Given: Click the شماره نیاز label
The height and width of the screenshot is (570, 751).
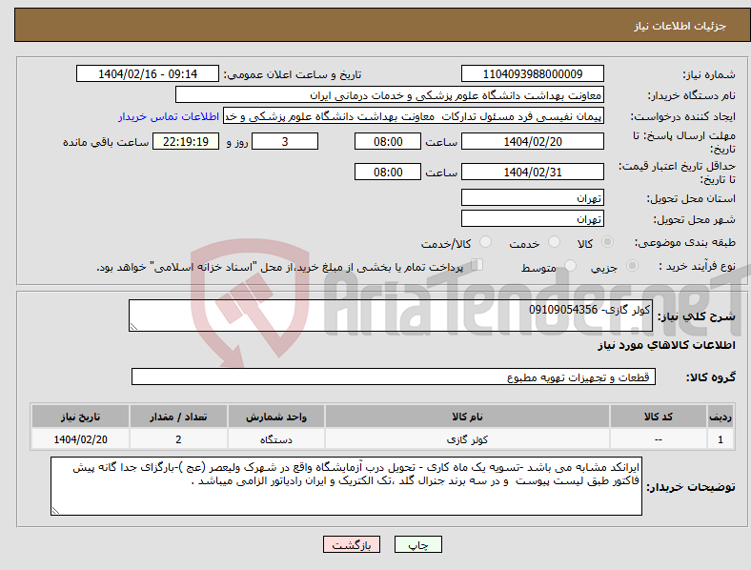Looking at the screenshot, I should [708, 74].
